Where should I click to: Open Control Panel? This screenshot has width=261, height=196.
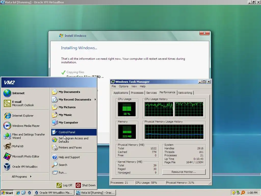coord(74,132)
